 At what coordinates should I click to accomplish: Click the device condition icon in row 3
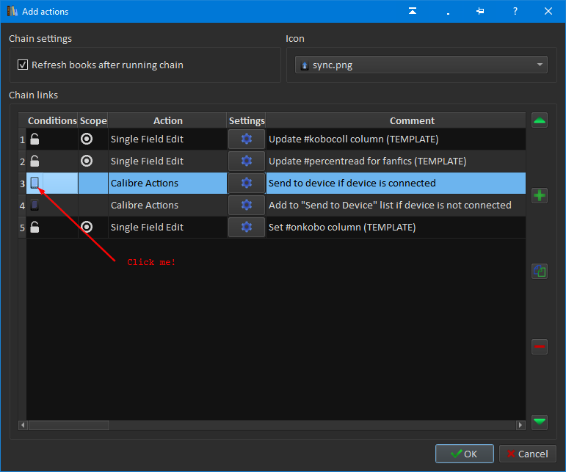pyautogui.click(x=35, y=183)
